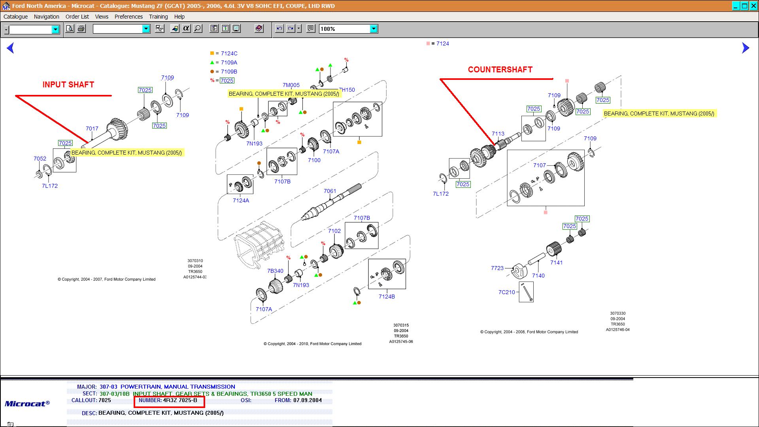
Task: Click inside the second toolbar input field
Action: pos(118,28)
